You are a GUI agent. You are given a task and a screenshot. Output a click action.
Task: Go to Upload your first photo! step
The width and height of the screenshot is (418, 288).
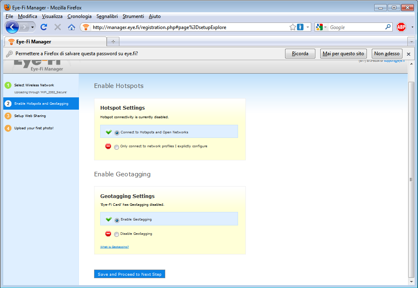tap(34, 128)
